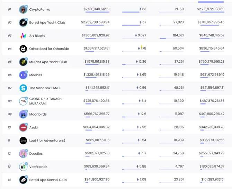Open the Azuki collection link
The width and height of the screenshot is (232, 189).
coord(34,127)
